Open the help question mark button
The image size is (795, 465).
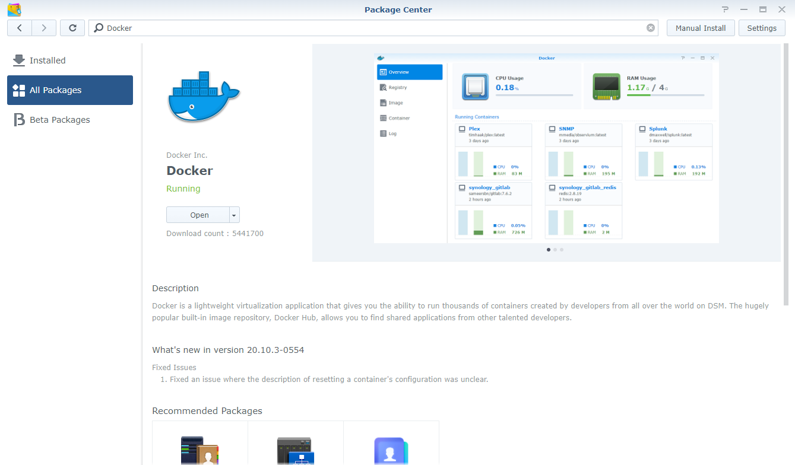click(x=725, y=9)
